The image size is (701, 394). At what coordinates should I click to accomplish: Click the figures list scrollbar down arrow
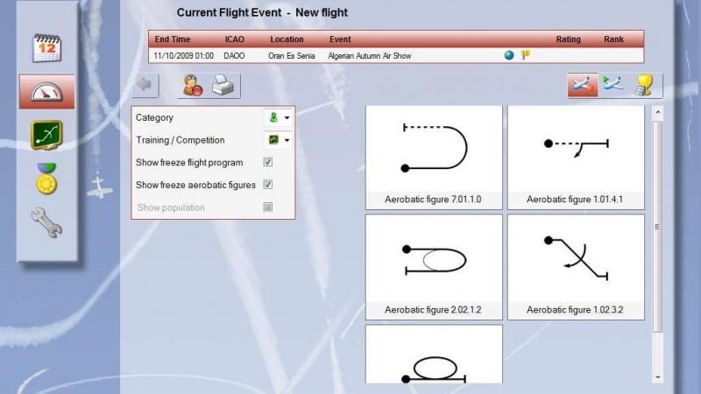(658, 376)
